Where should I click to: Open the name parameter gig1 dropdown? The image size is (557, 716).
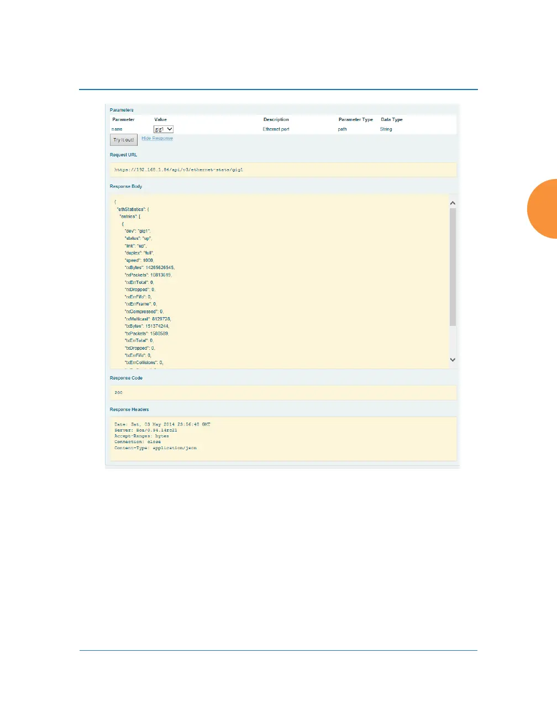click(x=164, y=129)
